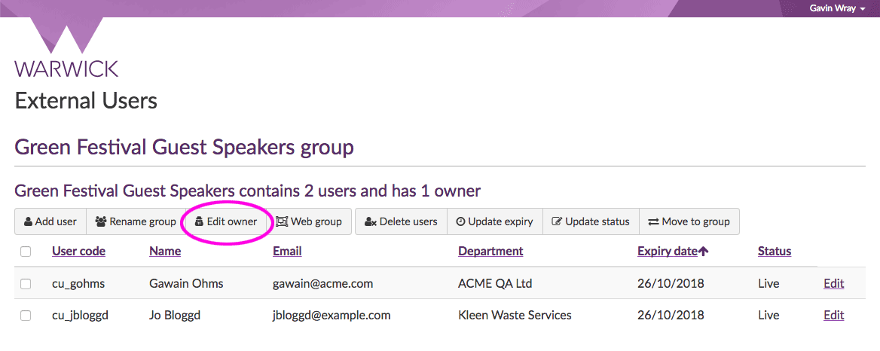This screenshot has height=351, width=880.
Task: Check the box for user cu_gohms
Action: pos(26,284)
